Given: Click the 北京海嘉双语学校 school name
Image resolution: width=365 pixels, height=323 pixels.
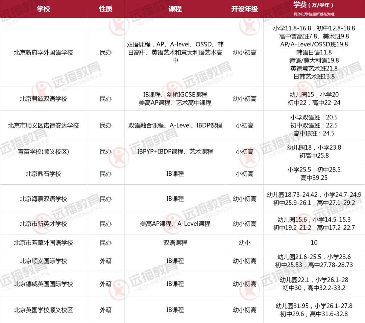Looking at the screenshot, I should tap(43, 199).
